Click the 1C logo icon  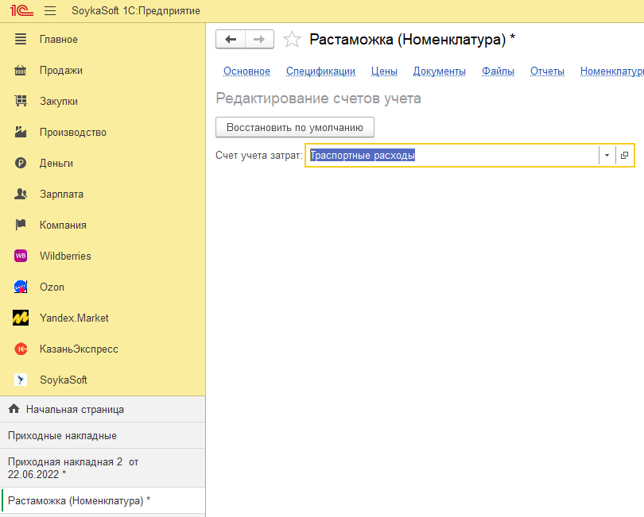pyautogui.click(x=19, y=11)
